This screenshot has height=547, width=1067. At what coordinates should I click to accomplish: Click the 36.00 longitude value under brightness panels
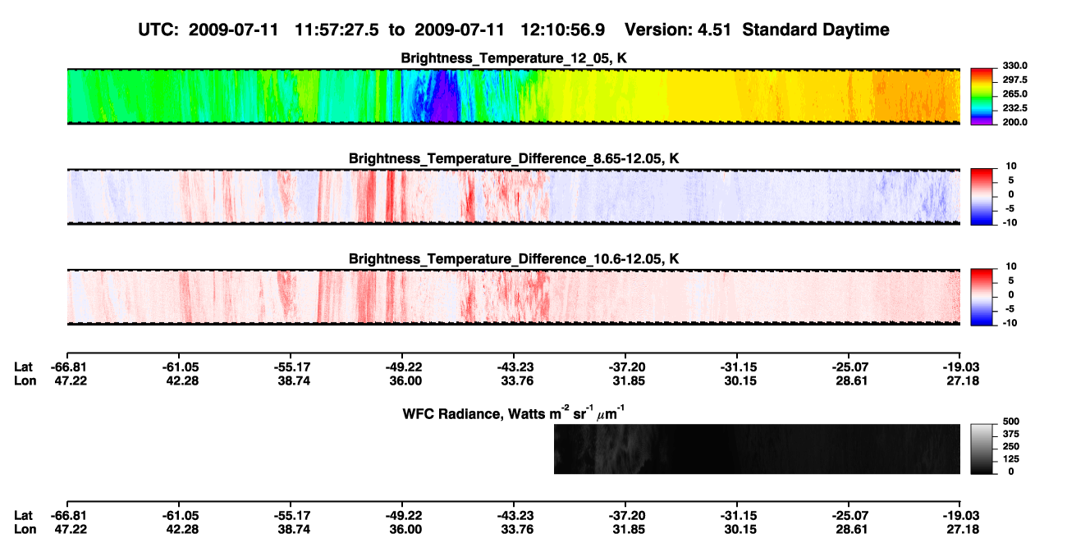(x=405, y=381)
